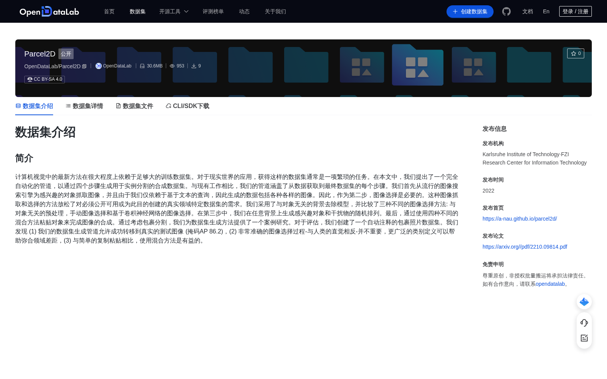Expand the 开源工具 dropdown menu
The image size is (607, 379).
click(x=174, y=11)
